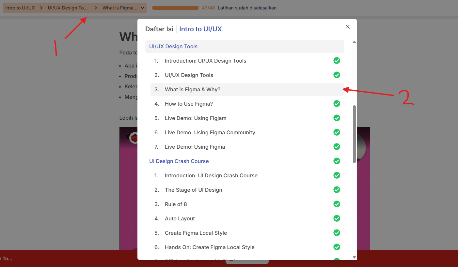458x267 pixels.
Task: Open the Intro to UI/UX course link in dialog header
Action: pyautogui.click(x=200, y=29)
